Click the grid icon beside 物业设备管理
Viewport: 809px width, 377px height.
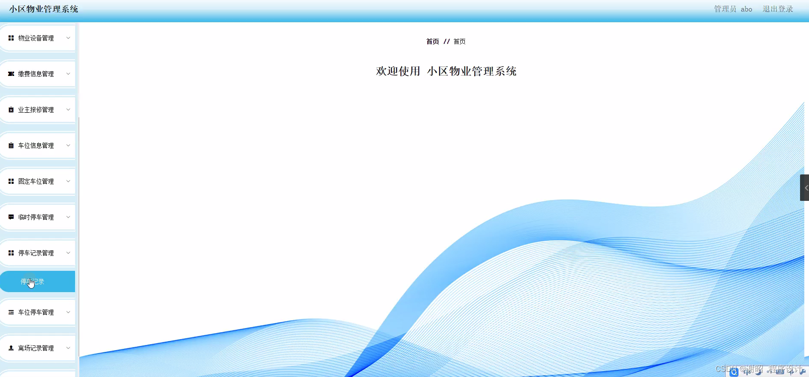11,38
